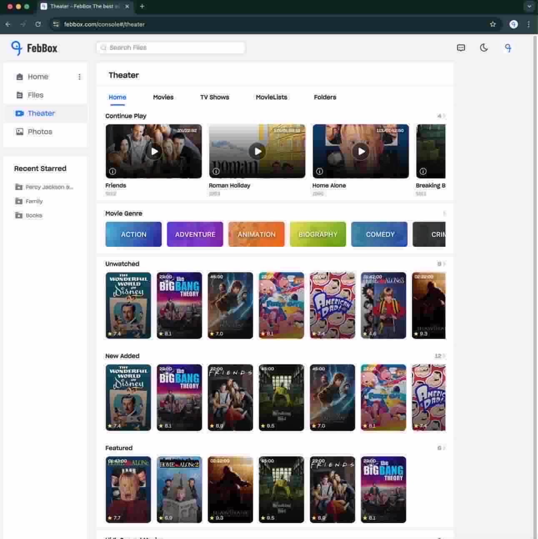The image size is (538, 539).
Task: Show info for Friends
Action: [x=113, y=171]
